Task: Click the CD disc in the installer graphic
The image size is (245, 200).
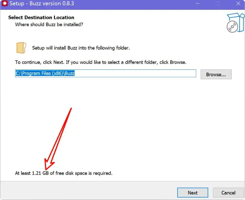Action: pos(232,27)
